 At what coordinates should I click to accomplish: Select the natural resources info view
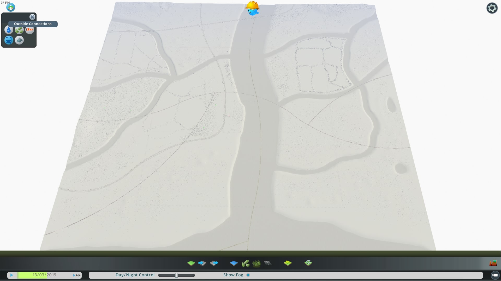(x=19, y=30)
